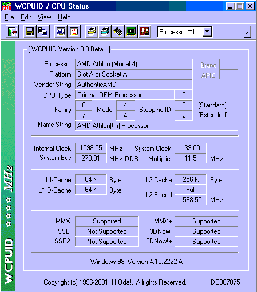The width and height of the screenshot is (257, 292).
Task: Click the 3DNow!+ 'Supported' field
Action: [x=206, y=242]
